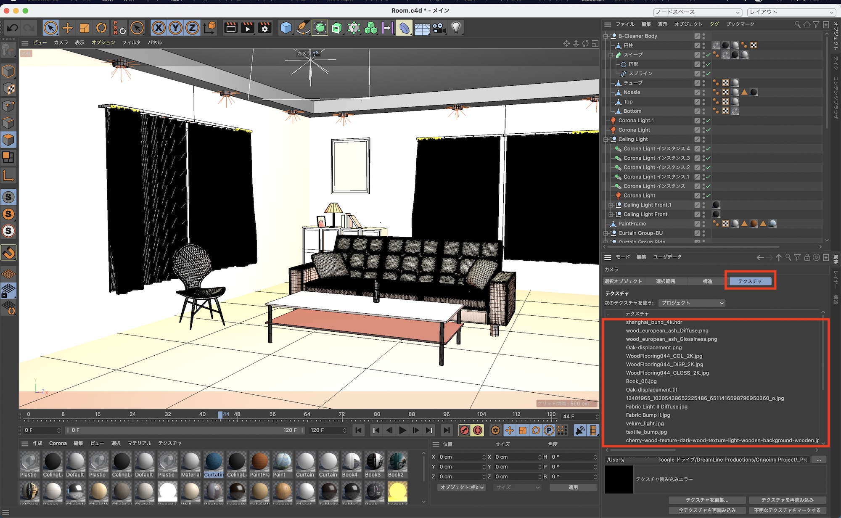Viewport: 841px width, 518px height.
Task: Click the light bulb icon in toolbar
Action: pyautogui.click(x=456, y=28)
